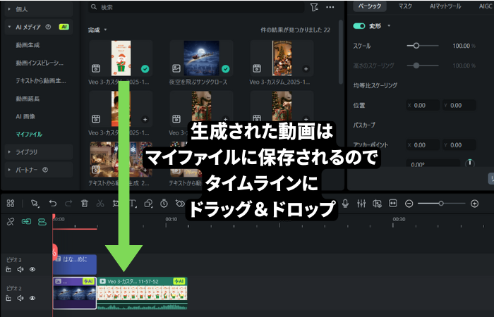The width and height of the screenshot is (494, 317).
Task: Add third Veo 3 thumbnail with plus icon
Action: click(306, 69)
